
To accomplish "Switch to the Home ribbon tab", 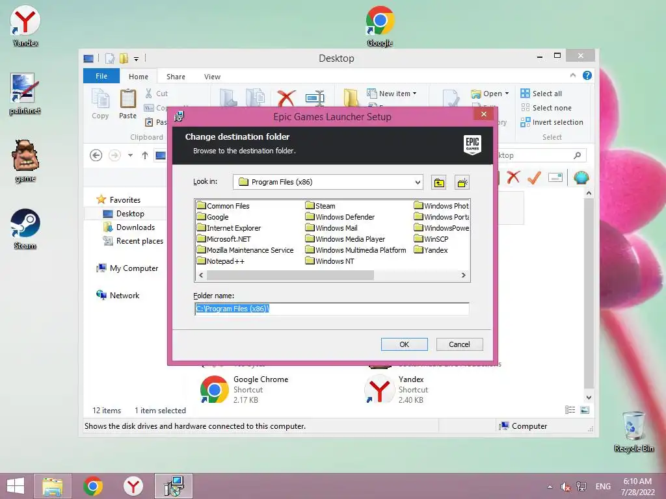I will (x=139, y=77).
